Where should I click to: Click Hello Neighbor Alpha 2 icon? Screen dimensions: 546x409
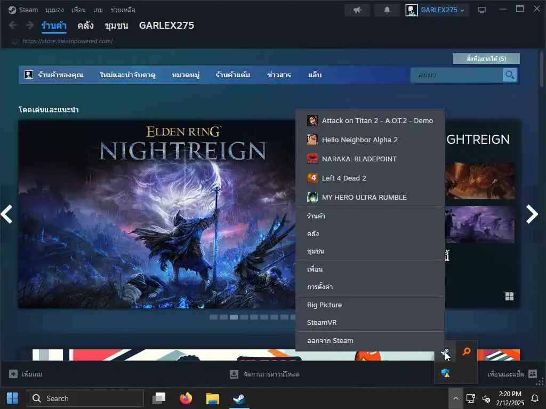(x=312, y=140)
